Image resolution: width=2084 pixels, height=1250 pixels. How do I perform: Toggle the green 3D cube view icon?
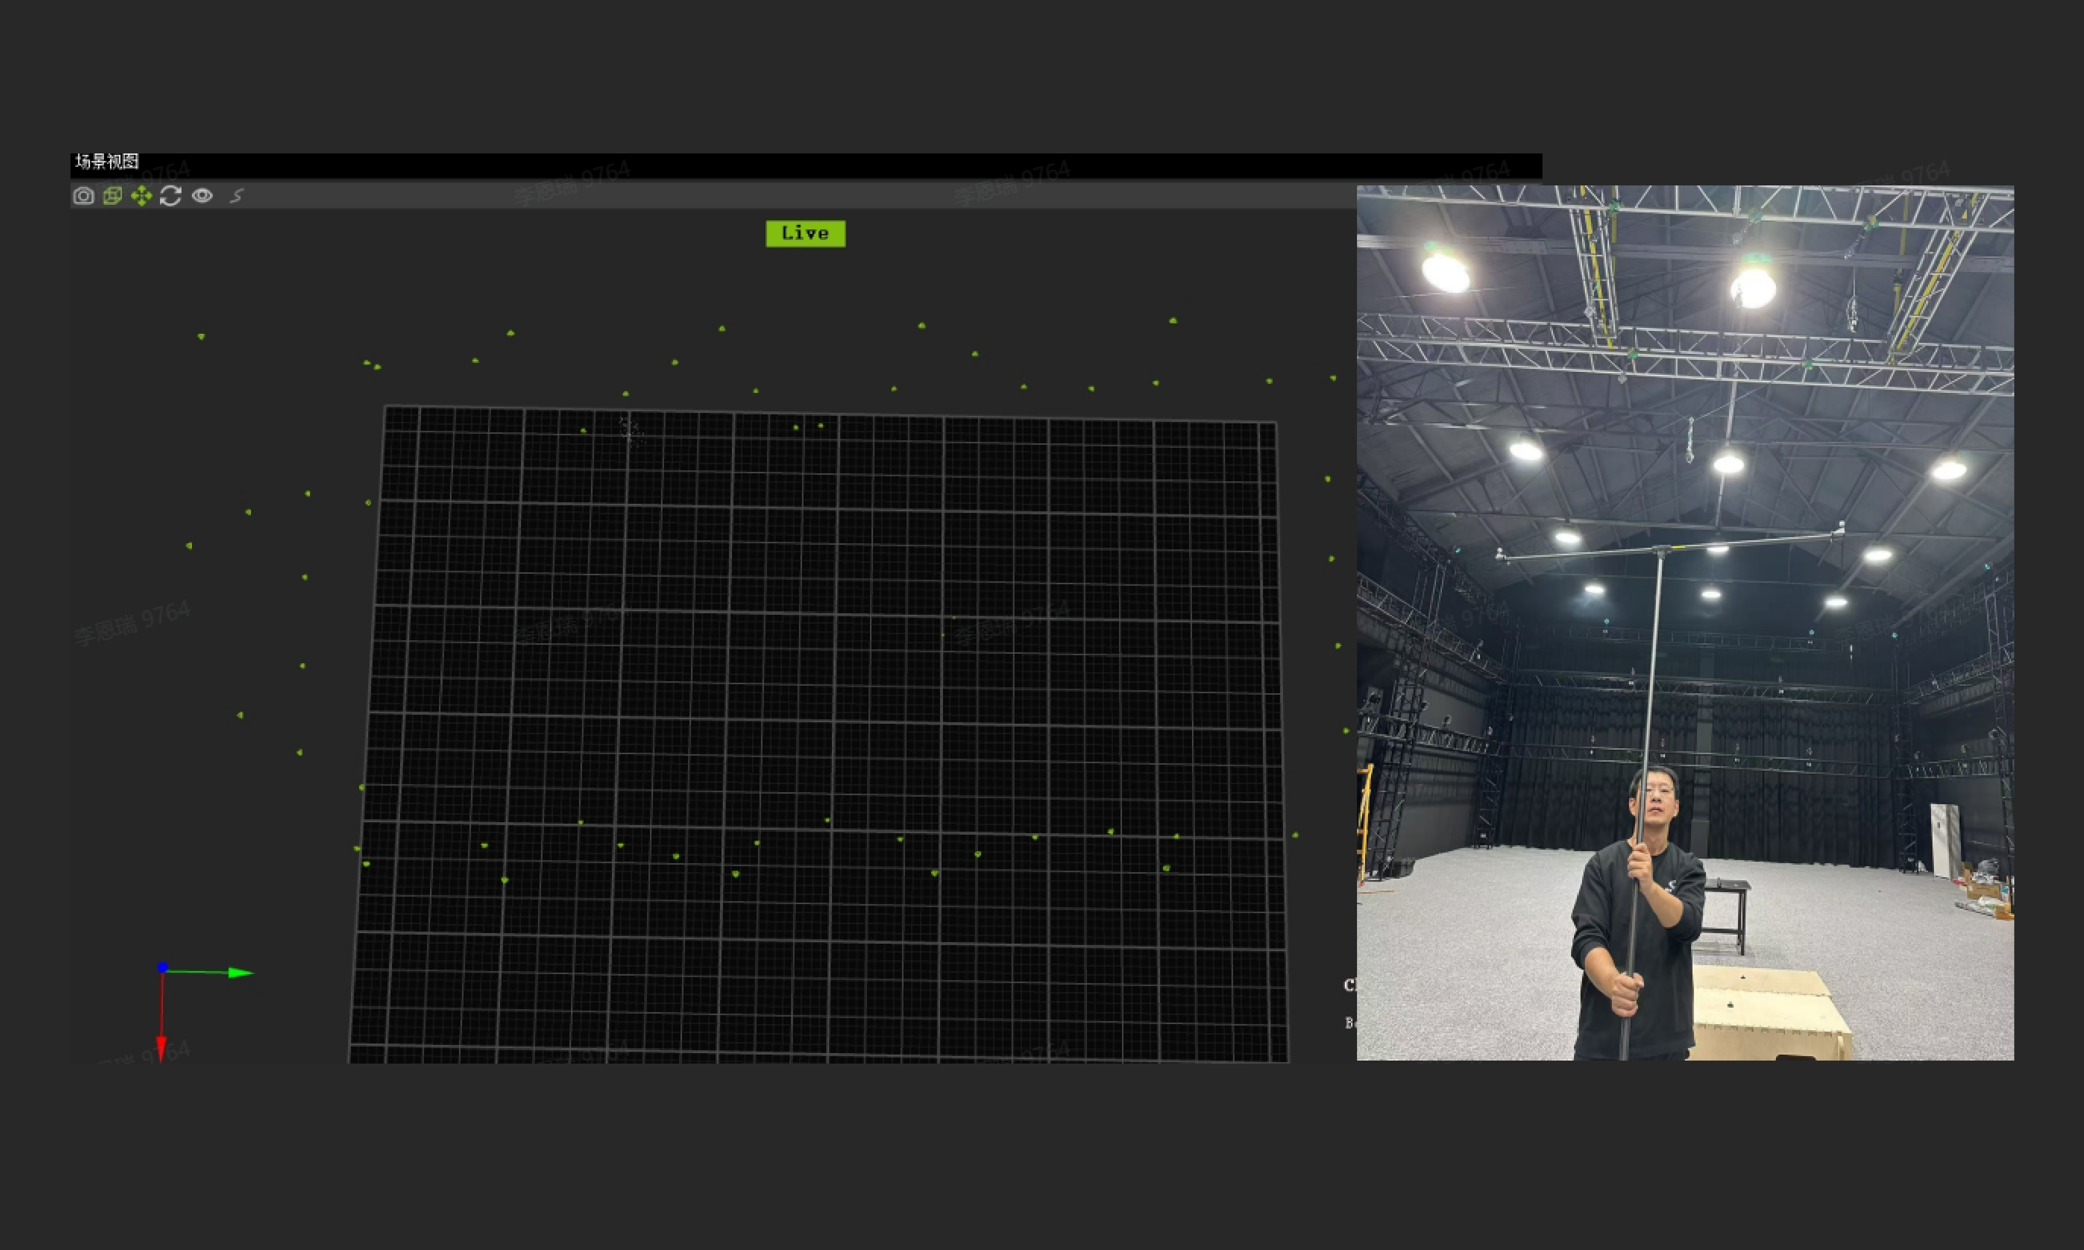coord(112,196)
